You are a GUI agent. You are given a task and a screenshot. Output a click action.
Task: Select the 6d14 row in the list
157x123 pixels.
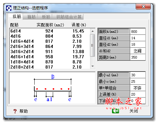pos(50,31)
